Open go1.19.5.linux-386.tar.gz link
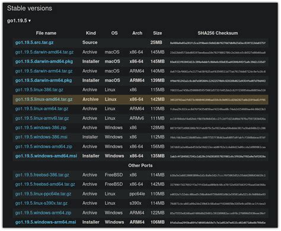Image resolution: width=281 pixels, height=231 pixels. (39, 90)
